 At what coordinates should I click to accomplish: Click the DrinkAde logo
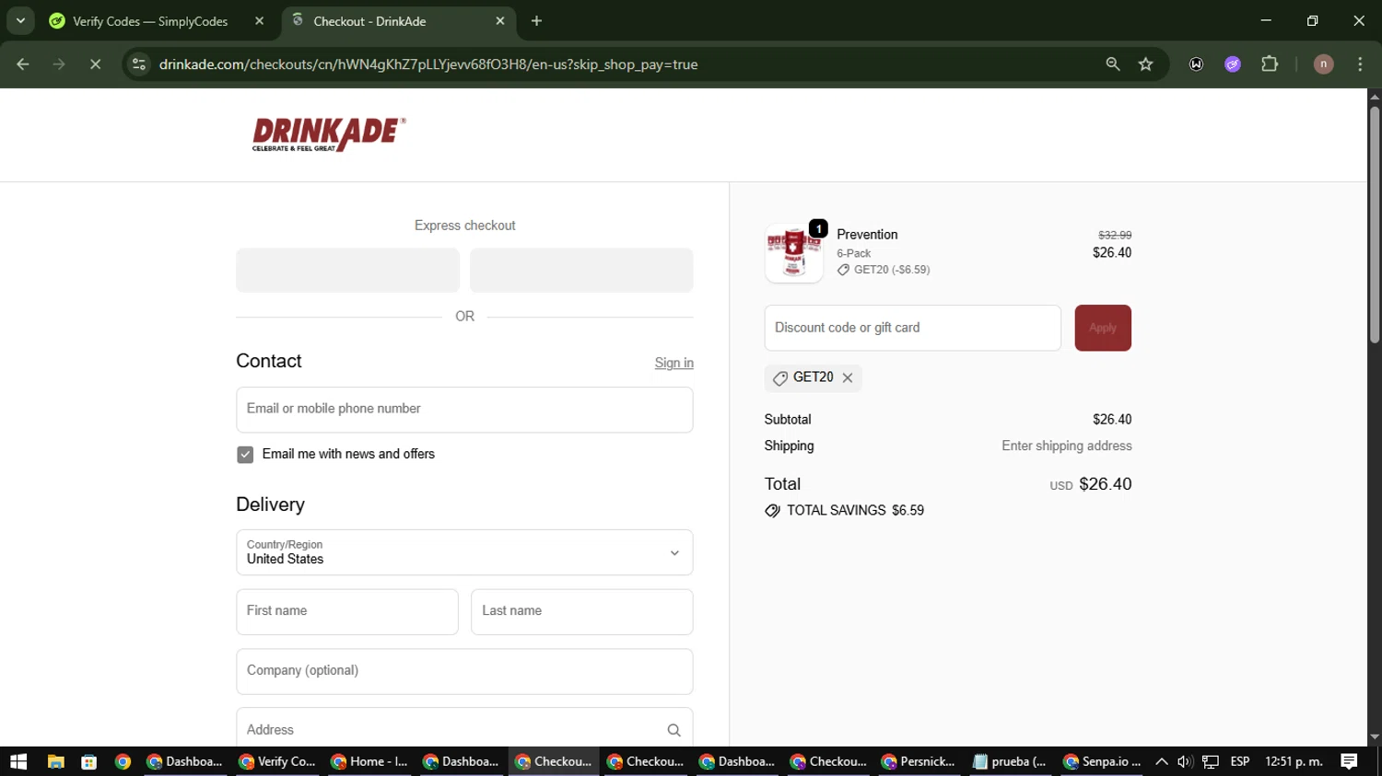pos(329,134)
